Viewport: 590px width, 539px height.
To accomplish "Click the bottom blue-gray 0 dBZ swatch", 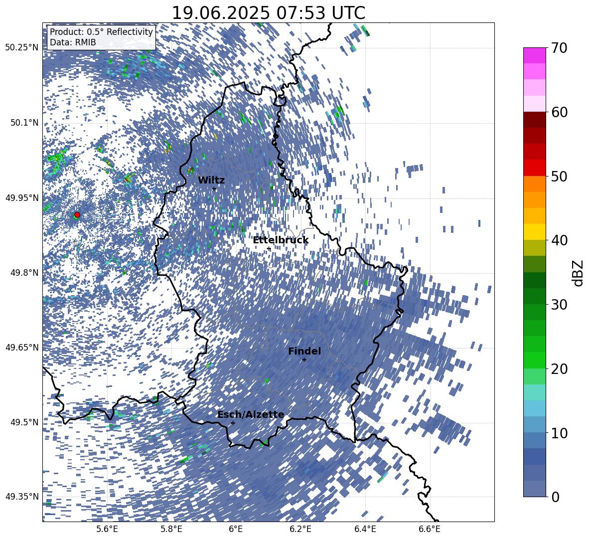I will pyautogui.click(x=534, y=489).
